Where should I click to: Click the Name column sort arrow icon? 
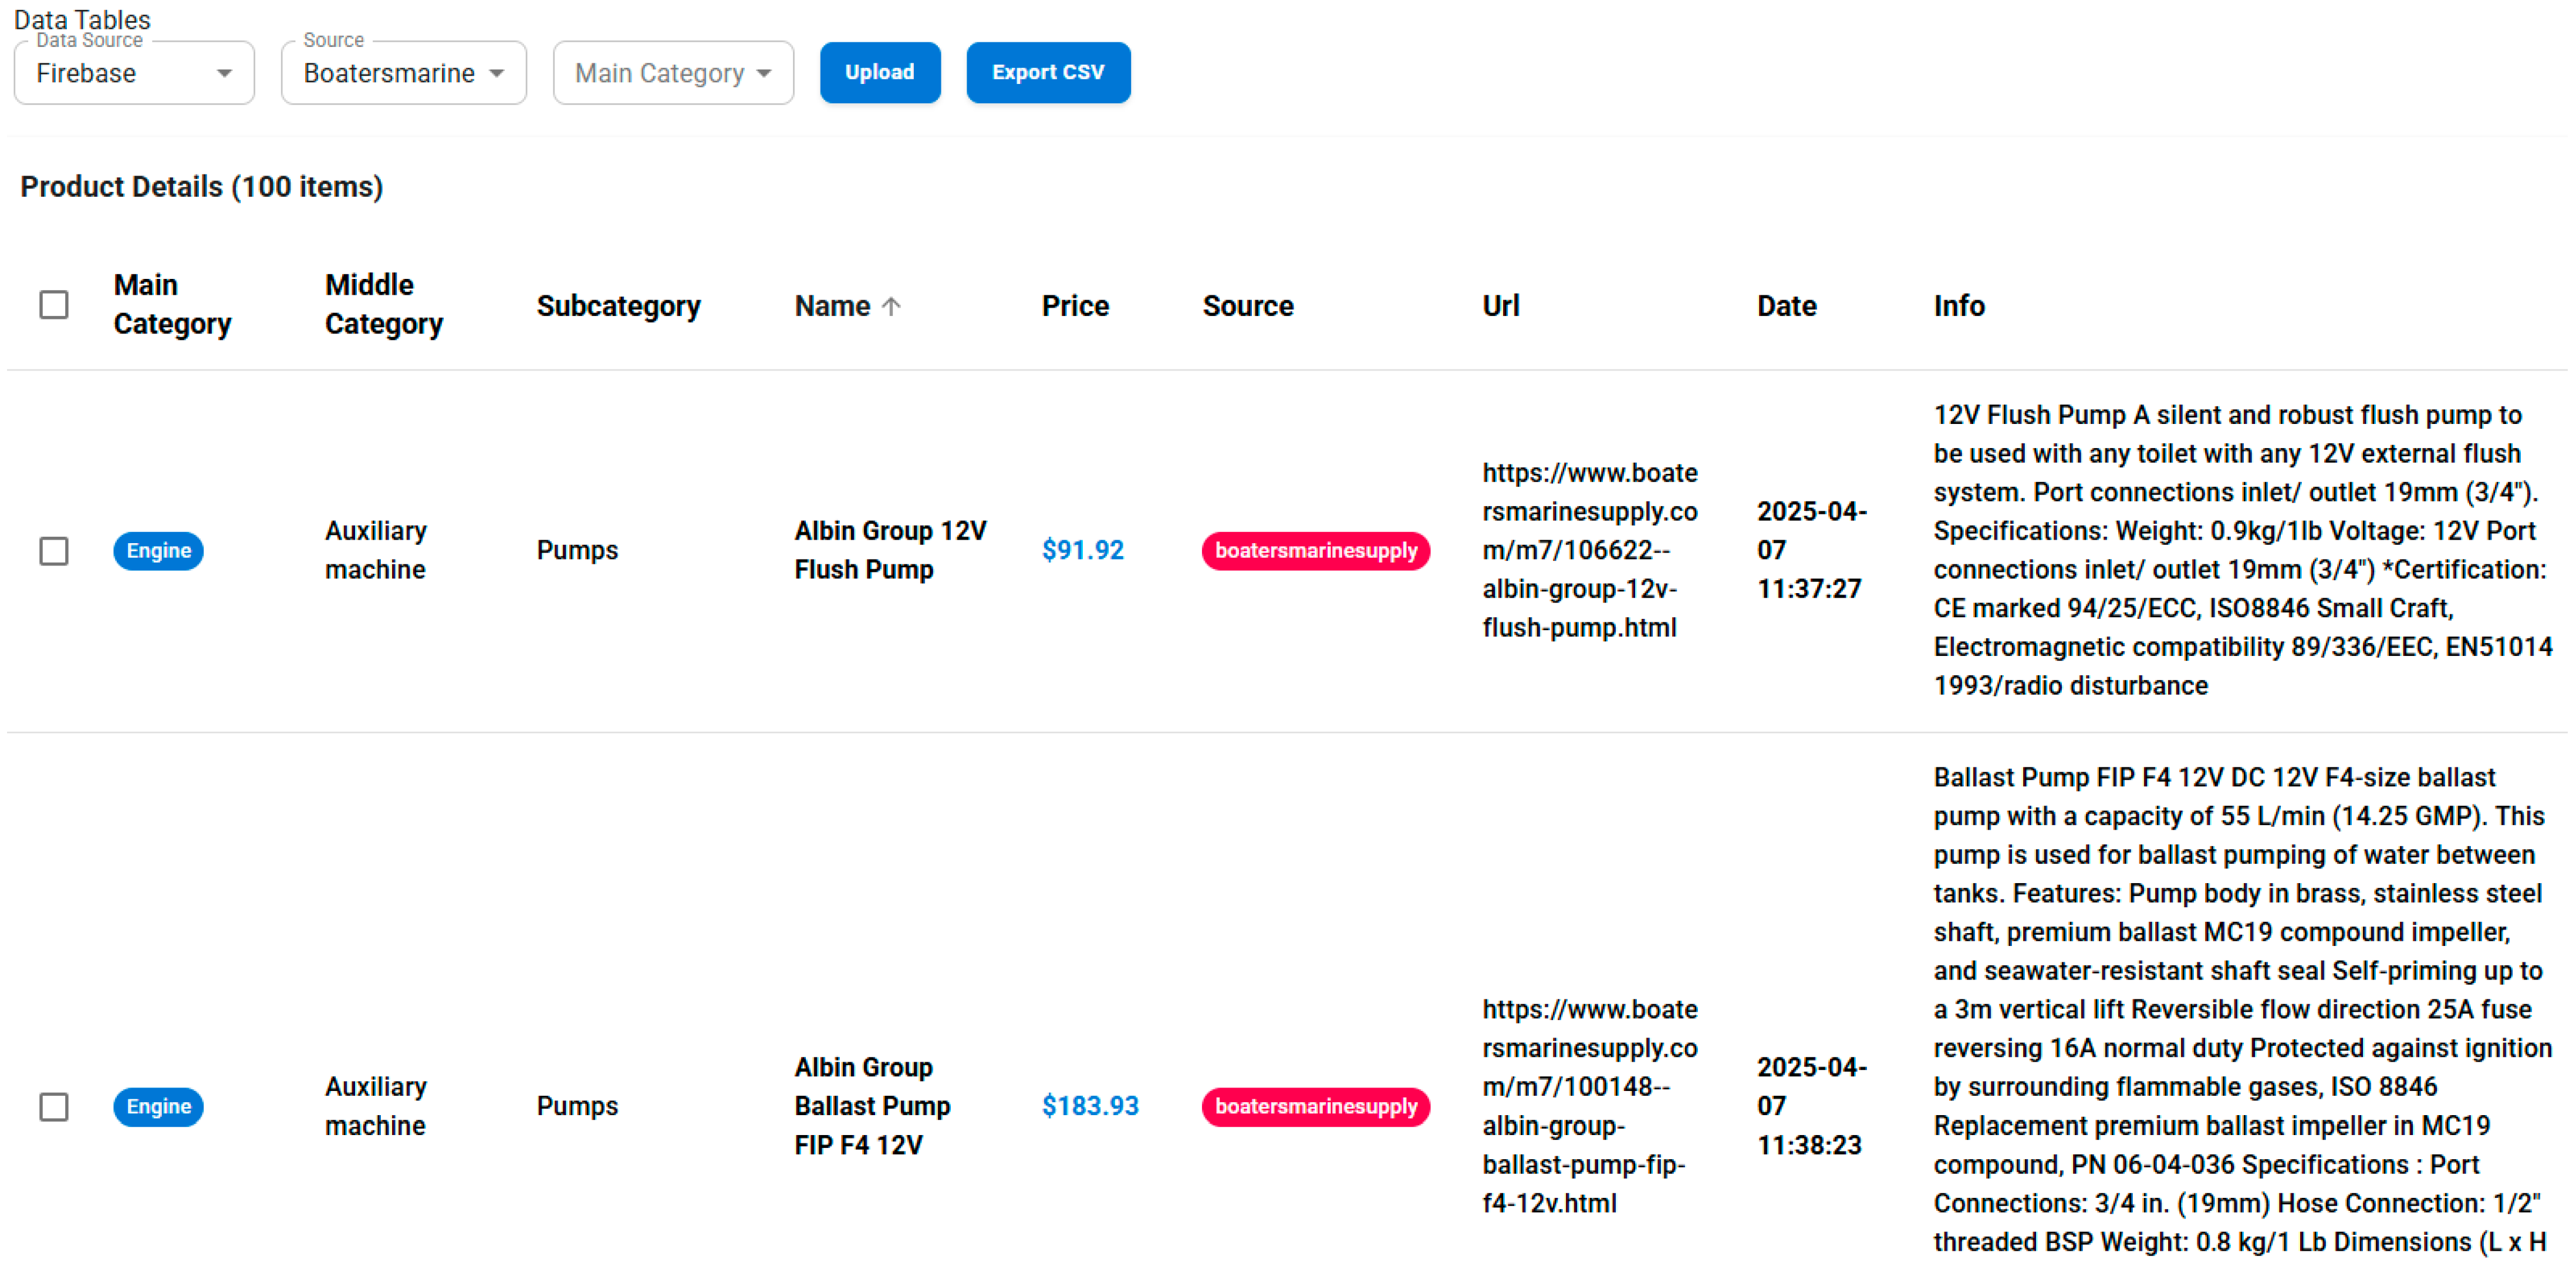891,307
